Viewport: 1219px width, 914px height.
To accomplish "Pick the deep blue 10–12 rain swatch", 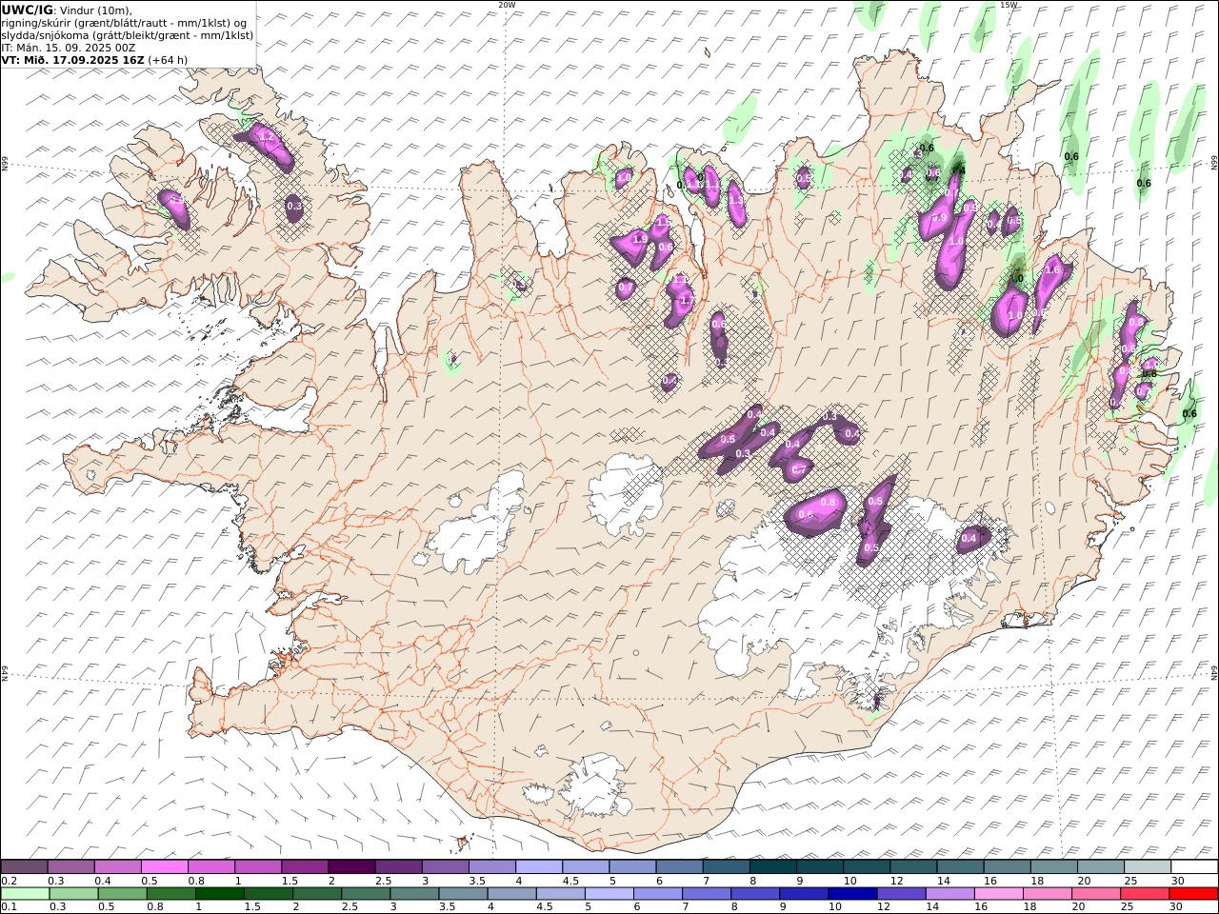I will pyautogui.click(x=852, y=893).
